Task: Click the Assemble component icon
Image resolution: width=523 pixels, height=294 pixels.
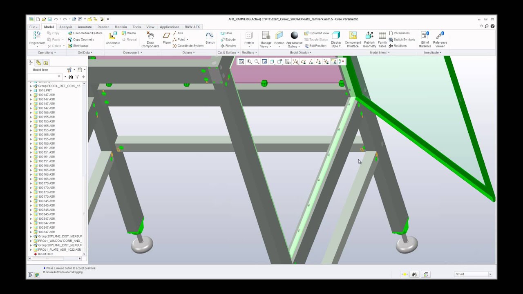Action: pyautogui.click(x=113, y=36)
